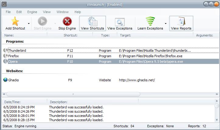The height and width of the screenshot is (130, 220).
Task: Click the Learn Exceptions wifi icon
Action: click(150, 21)
